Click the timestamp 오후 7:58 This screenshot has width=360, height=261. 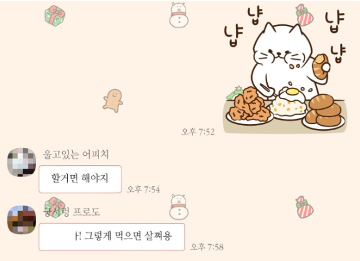coord(207,247)
